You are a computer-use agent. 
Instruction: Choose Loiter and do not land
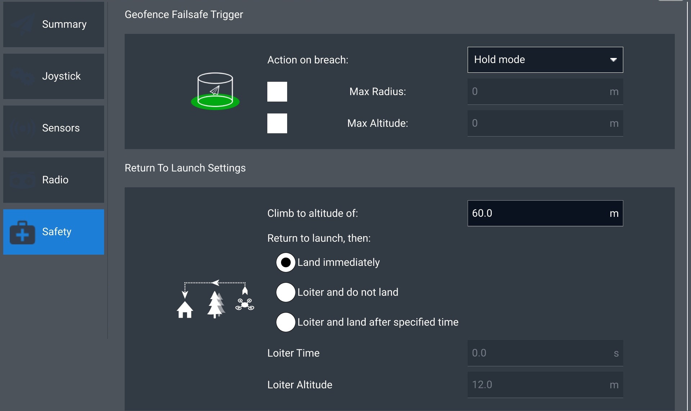tap(286, 292)
